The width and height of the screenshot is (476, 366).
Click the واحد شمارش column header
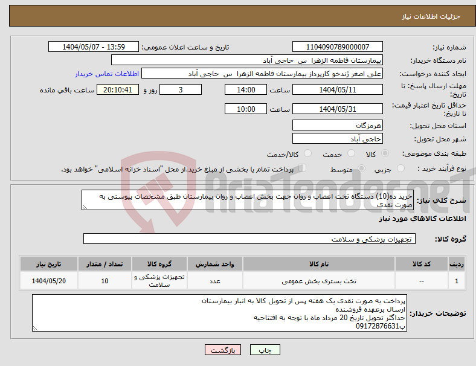(x=215, y=264)
